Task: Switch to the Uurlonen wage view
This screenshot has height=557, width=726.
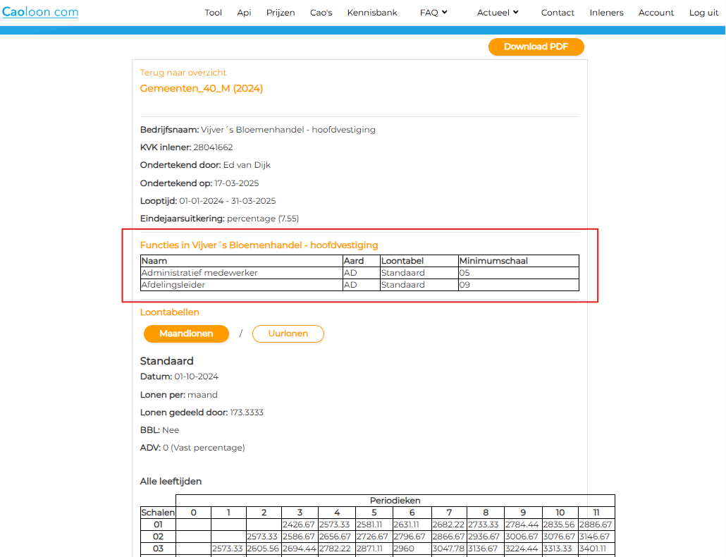Action: pos(288,333)
